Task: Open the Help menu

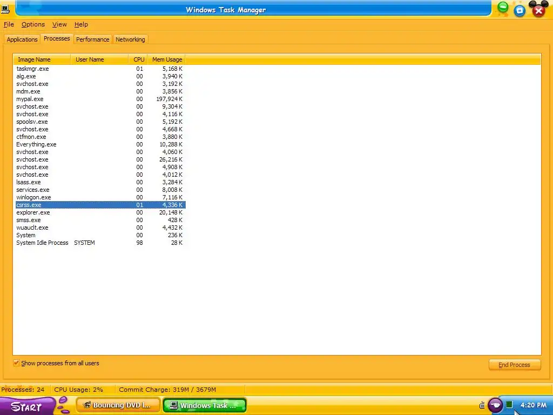Action: (x=81, y=24)
